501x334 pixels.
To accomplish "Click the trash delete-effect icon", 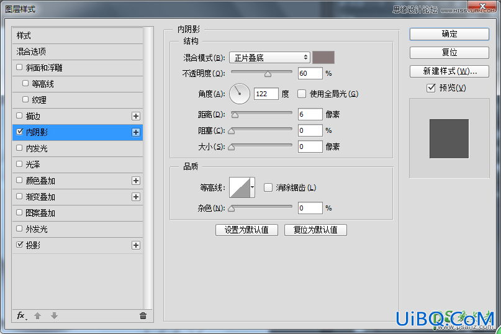I will [x=143, y=316].
